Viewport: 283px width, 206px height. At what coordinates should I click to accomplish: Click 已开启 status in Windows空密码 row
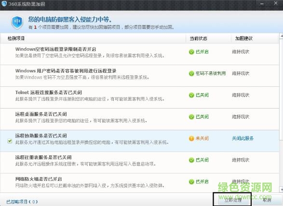[202, 52]
